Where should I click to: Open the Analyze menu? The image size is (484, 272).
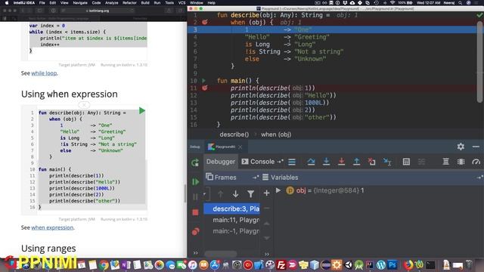point(111,3)
